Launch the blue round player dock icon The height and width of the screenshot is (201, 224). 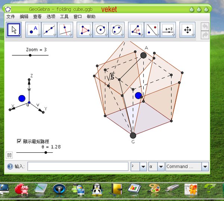[x=59, y=189]
